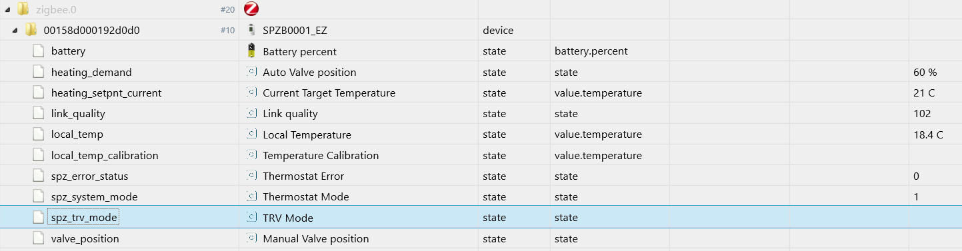Select the local_temp_calibration tree entry

(x=105, y=155)
